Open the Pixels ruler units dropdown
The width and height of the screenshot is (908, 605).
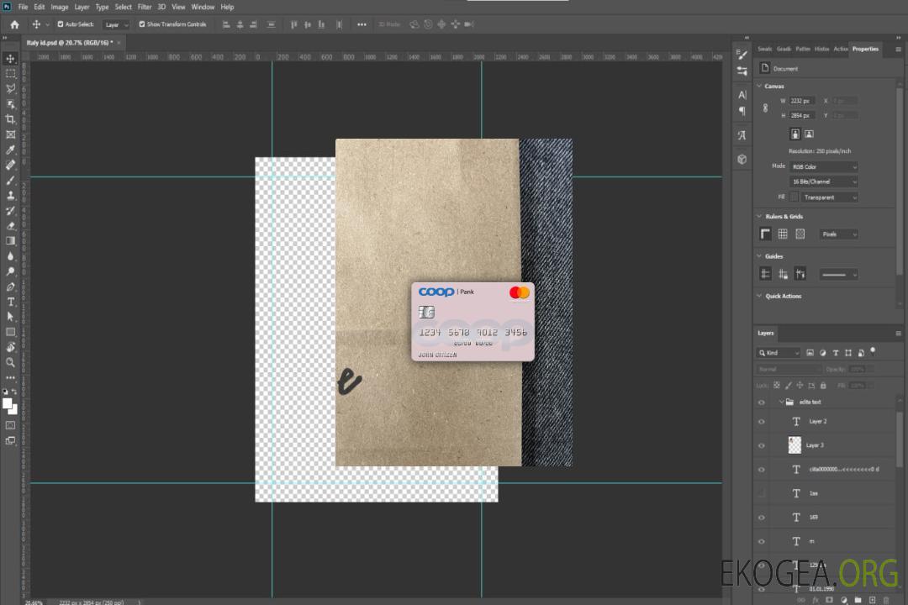click(x=839, y=234)
